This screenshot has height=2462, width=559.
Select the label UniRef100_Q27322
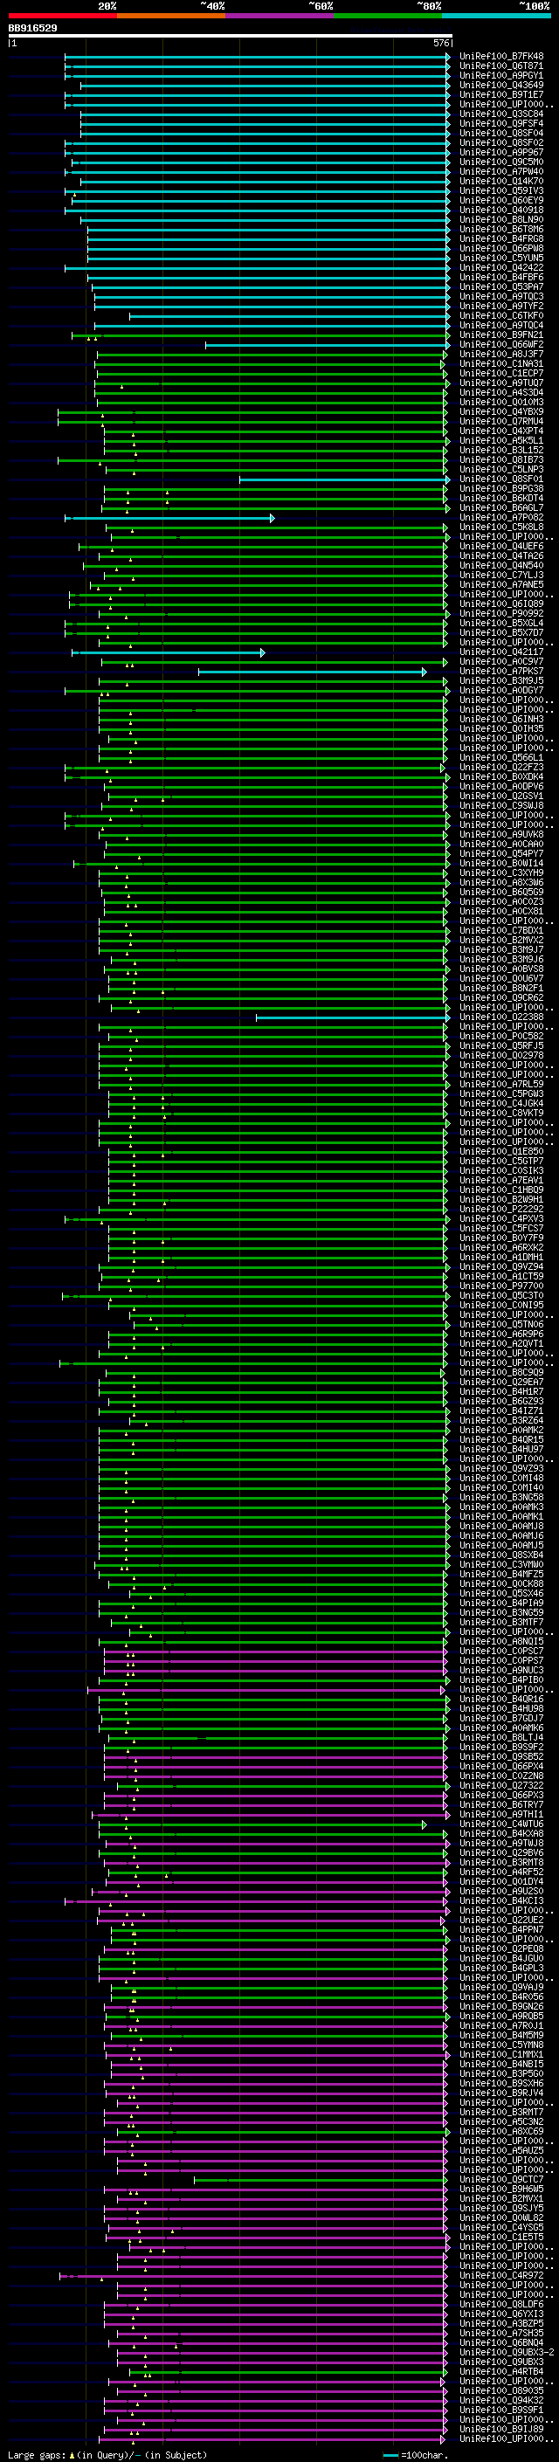coord(501,1785)
